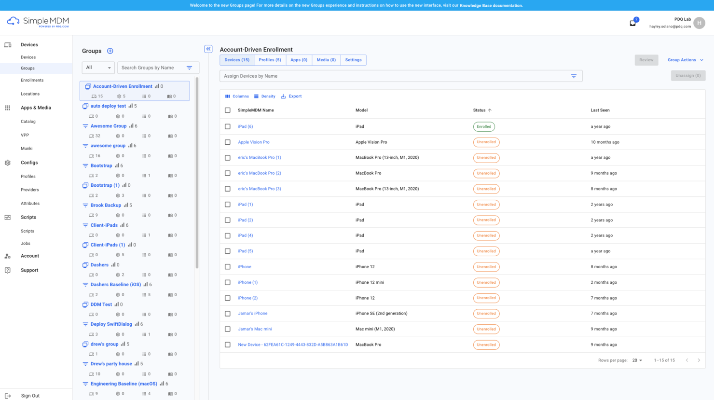Screen dimensions: 714x400
Task: Check the iPad (6) row checkbox
Action: 228,126
